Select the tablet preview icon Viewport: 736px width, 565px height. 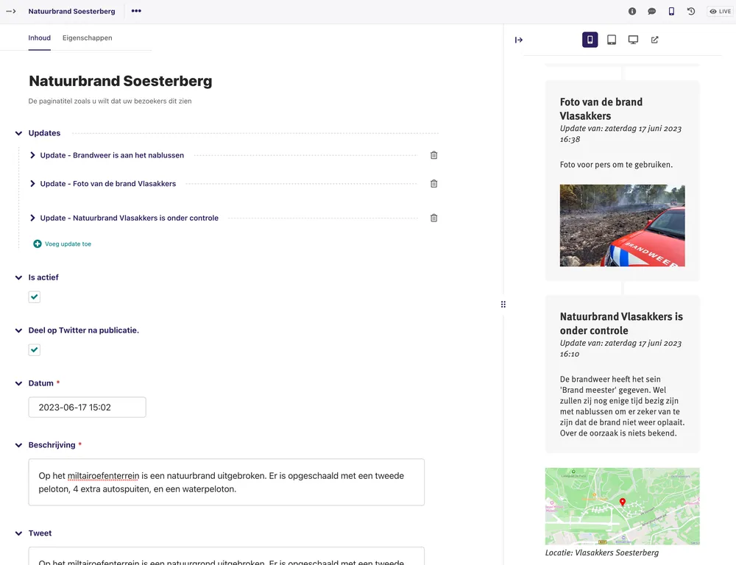[x=611, y=40]
